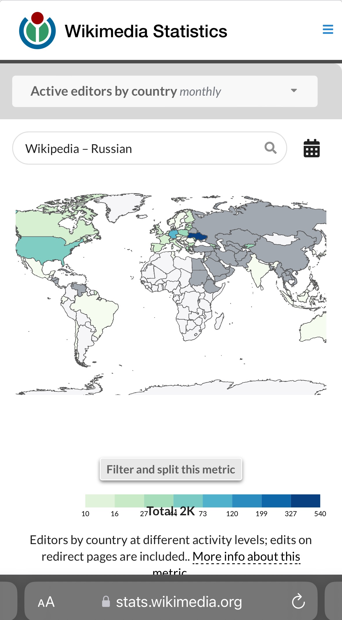Tap the stats.wikimedia.org address bar

171,601
